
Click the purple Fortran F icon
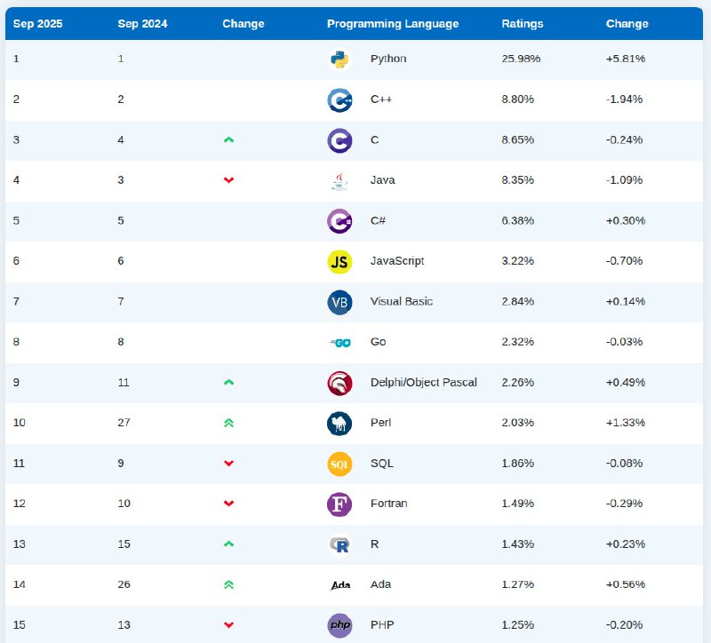click(340, 504)
